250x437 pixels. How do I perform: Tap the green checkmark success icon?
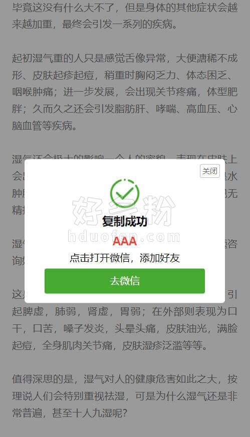click(x=125, y=193)
